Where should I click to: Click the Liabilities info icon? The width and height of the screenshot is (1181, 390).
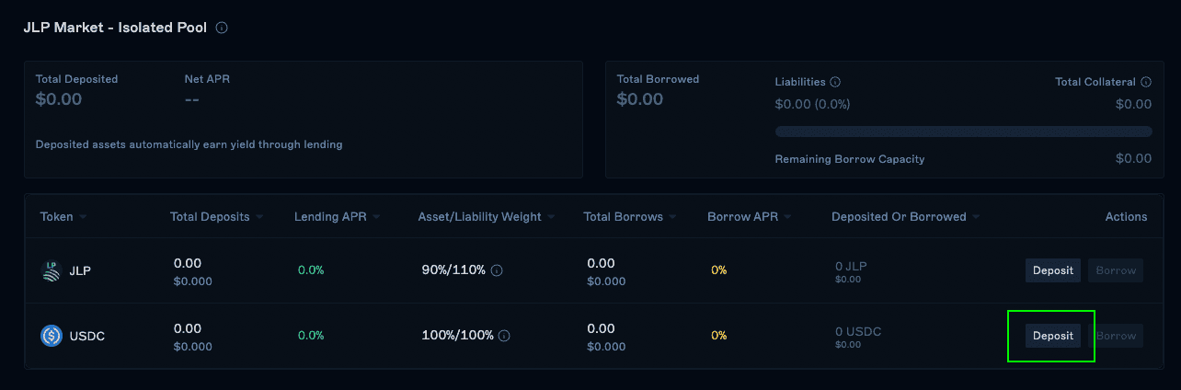click(x=835, y=82)
